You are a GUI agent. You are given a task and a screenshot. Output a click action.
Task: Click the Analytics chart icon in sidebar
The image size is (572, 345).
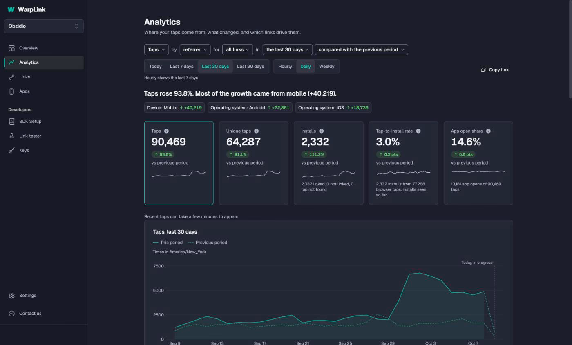tap(12, 62)
